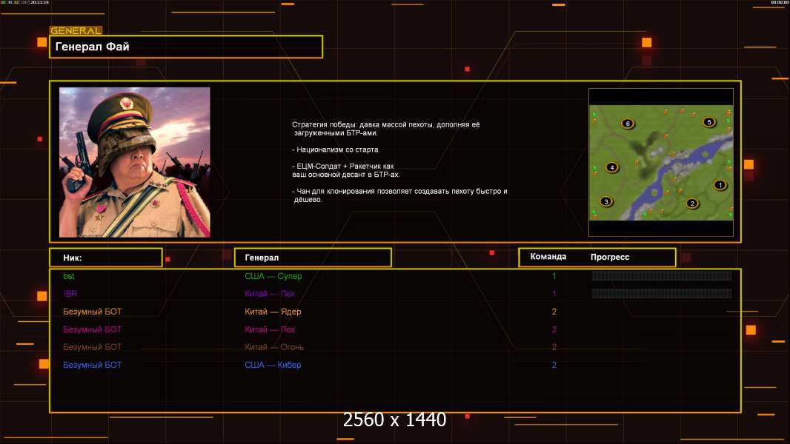Click the Генерал Фай title field
The height and width of the screenshot is (444, 790).
point(185,47)
